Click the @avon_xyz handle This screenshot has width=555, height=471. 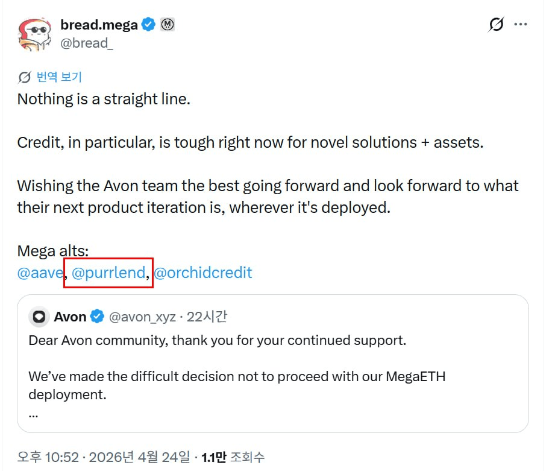(x=142, y=317)
